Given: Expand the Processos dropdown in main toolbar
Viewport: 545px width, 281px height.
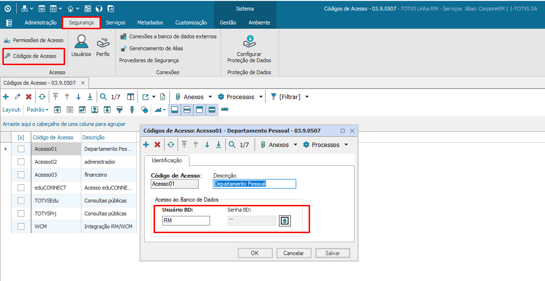Looking at the screenshot, I should (x=261, y=97).
